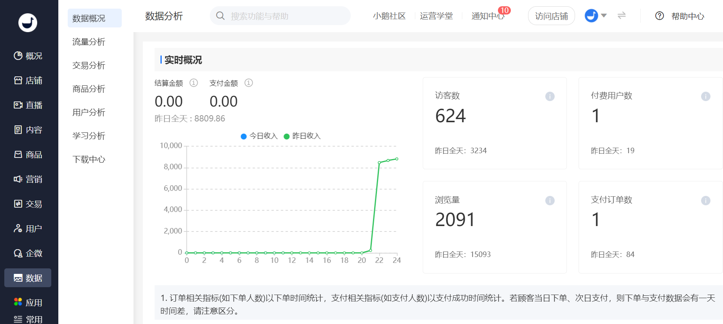Focus the 搜索功能与帮助 search field
The image size is (723, 324).
(x=280, y=16)
